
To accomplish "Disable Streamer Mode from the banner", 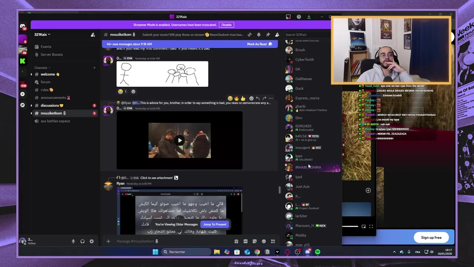I will tap(226, 25).
